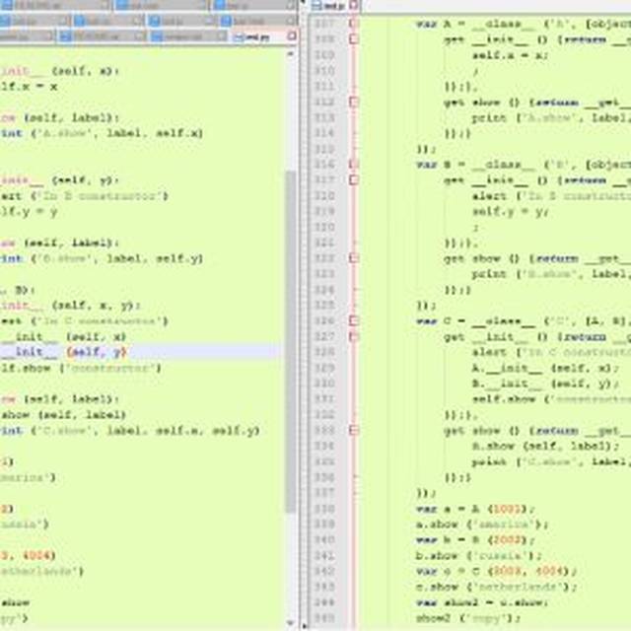Close the mod.js tab
This screenshot has height=631, width=631.
[354, 5]
